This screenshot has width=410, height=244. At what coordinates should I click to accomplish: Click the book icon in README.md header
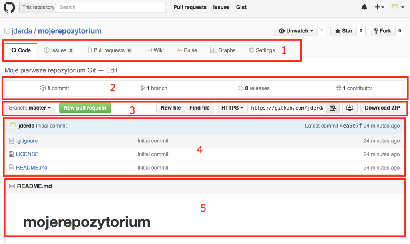[12, 186]
